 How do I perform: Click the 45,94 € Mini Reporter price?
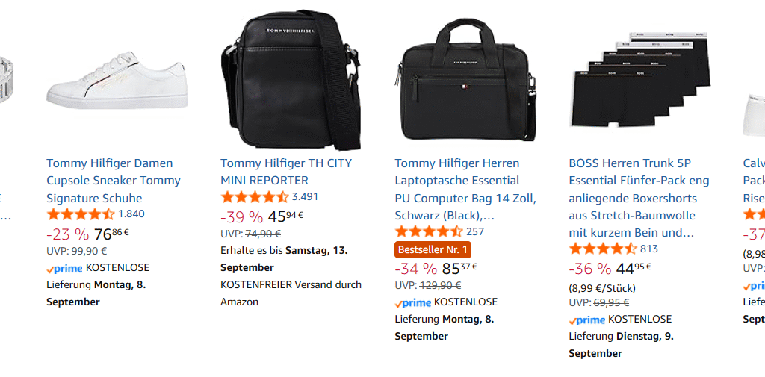(285, 216)
